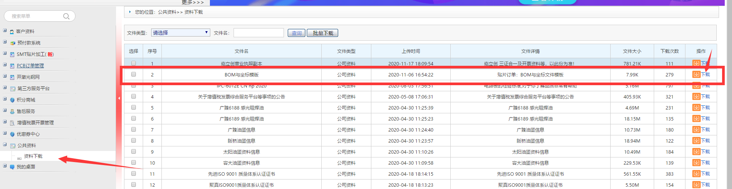
Task: Click the 批量下载 button
Action: (322, 33)
